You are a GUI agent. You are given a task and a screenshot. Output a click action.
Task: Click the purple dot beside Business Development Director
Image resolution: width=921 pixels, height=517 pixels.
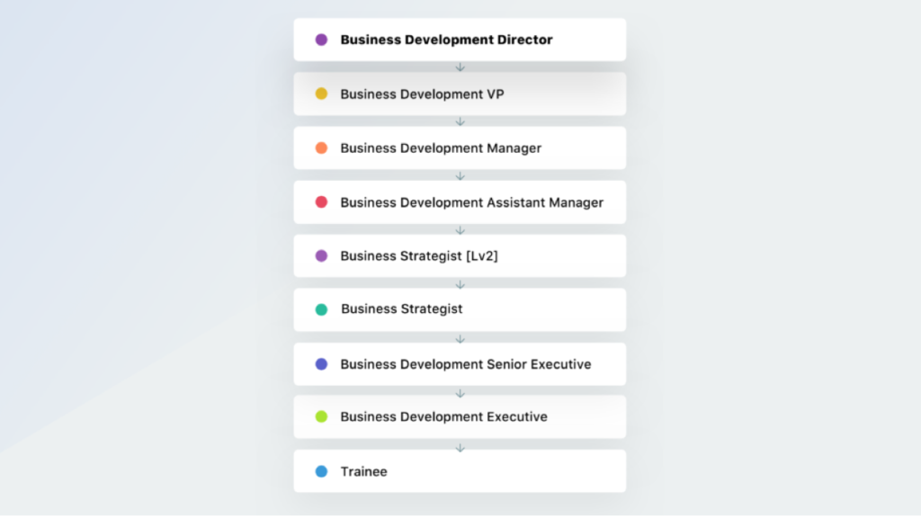pyautogui.click(x=321, y=40)
